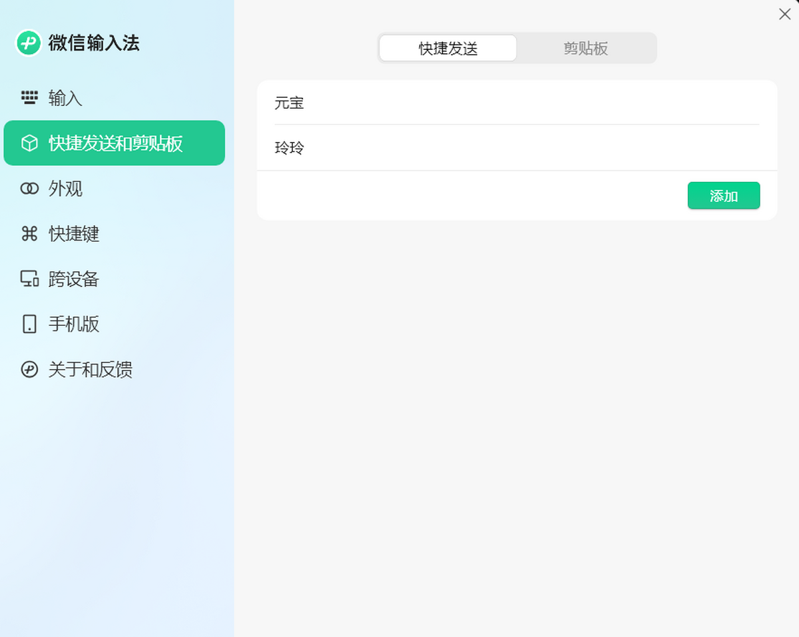799x637 pixels.
Task: Open the 输入 settings page
Action: pos(63,98)
